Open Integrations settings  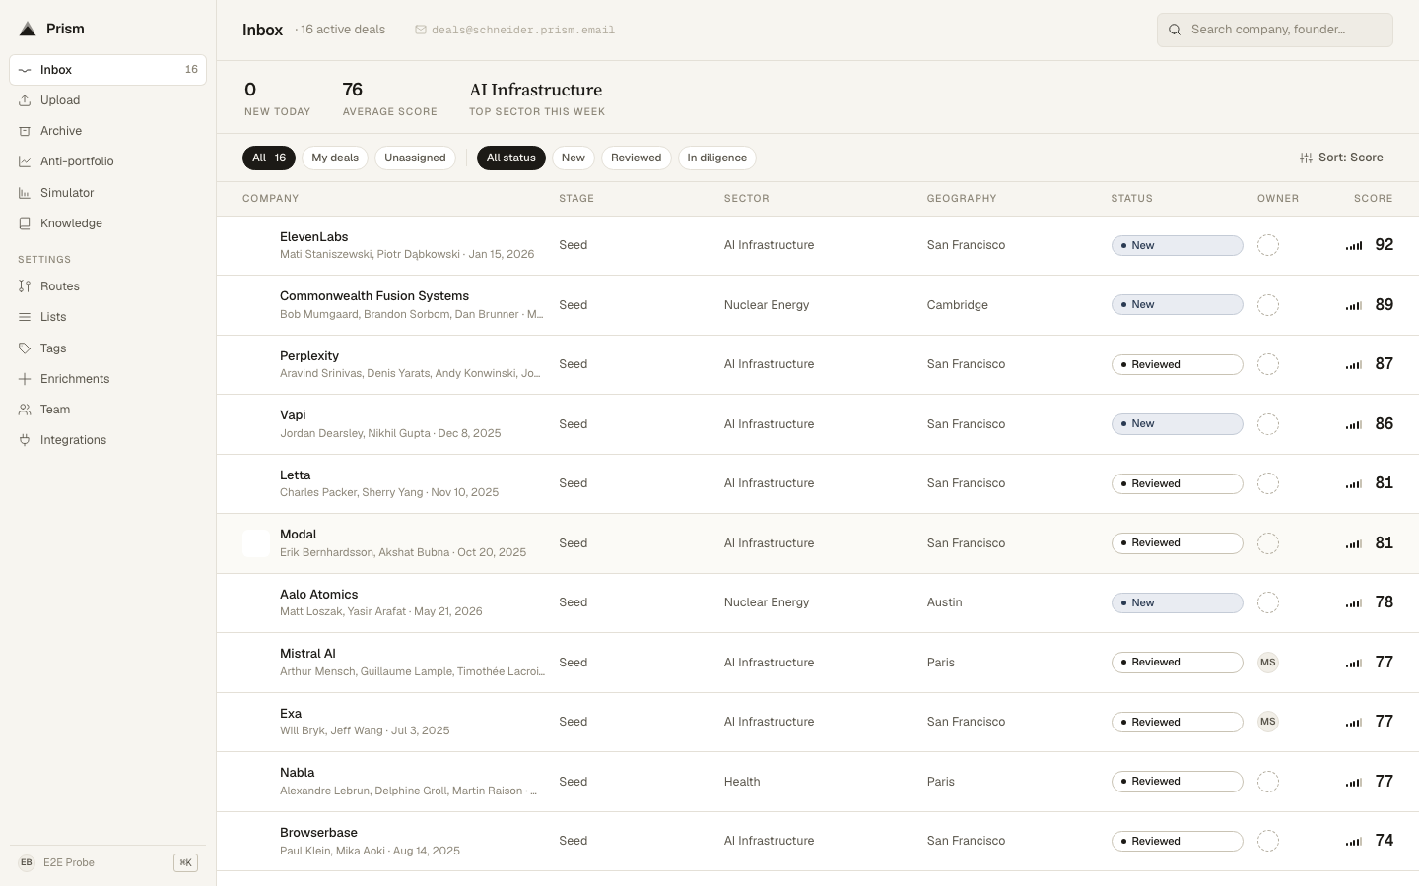coord(107,440)
